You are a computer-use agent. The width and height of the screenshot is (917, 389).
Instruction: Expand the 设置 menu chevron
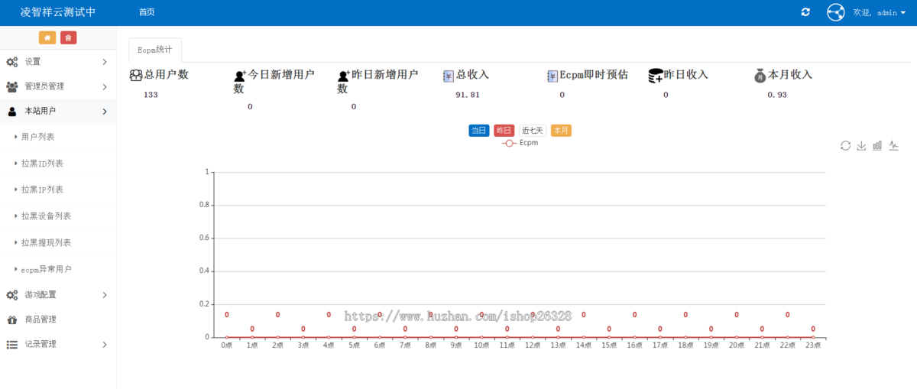tap(105, 62)
